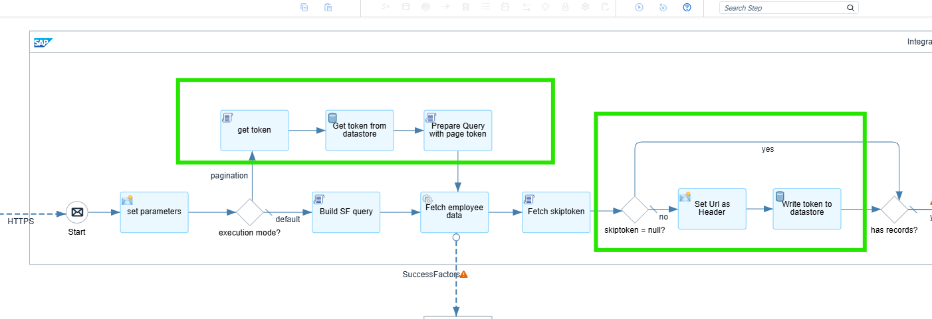Viewport: 932px width, 319px height.
Task: Select the arrow Connector tool icon
Action: [445, 7]
